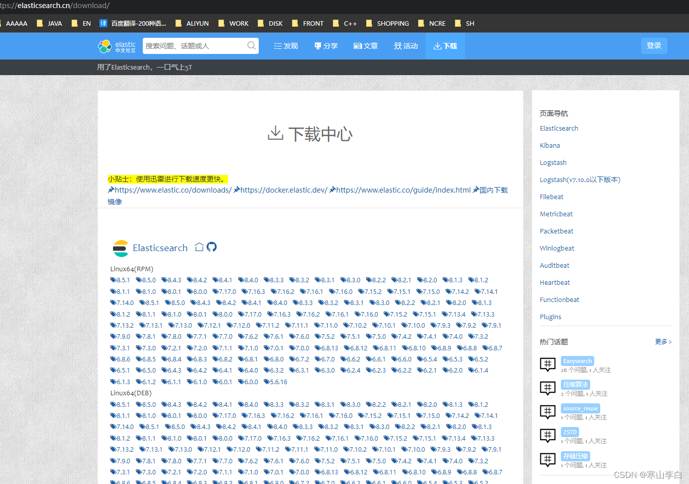The width and height of the screenshot is (689, 484).
Task: Jump to Logstash in page navigation
Action: coord(553,162)
